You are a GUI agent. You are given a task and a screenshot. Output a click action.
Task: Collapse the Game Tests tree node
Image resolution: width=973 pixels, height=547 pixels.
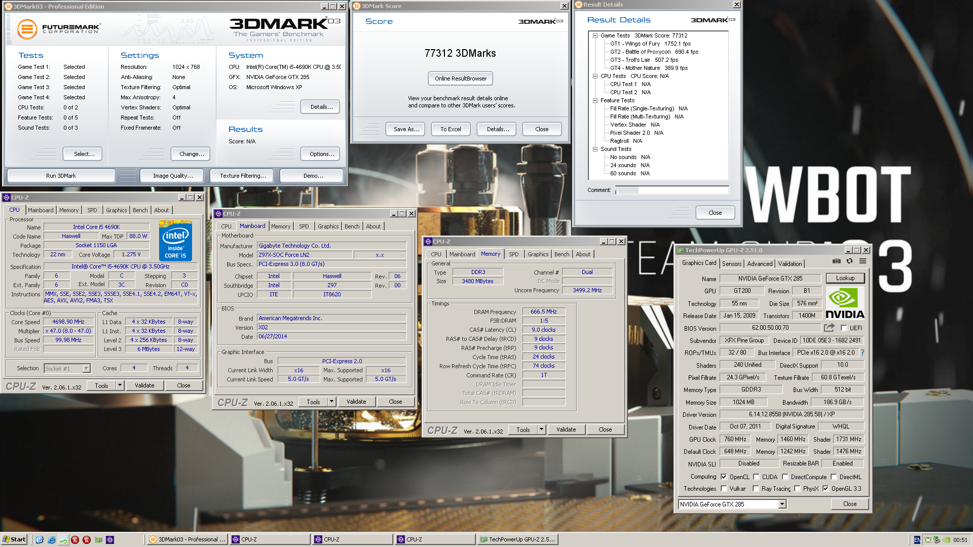coord(595,35)
